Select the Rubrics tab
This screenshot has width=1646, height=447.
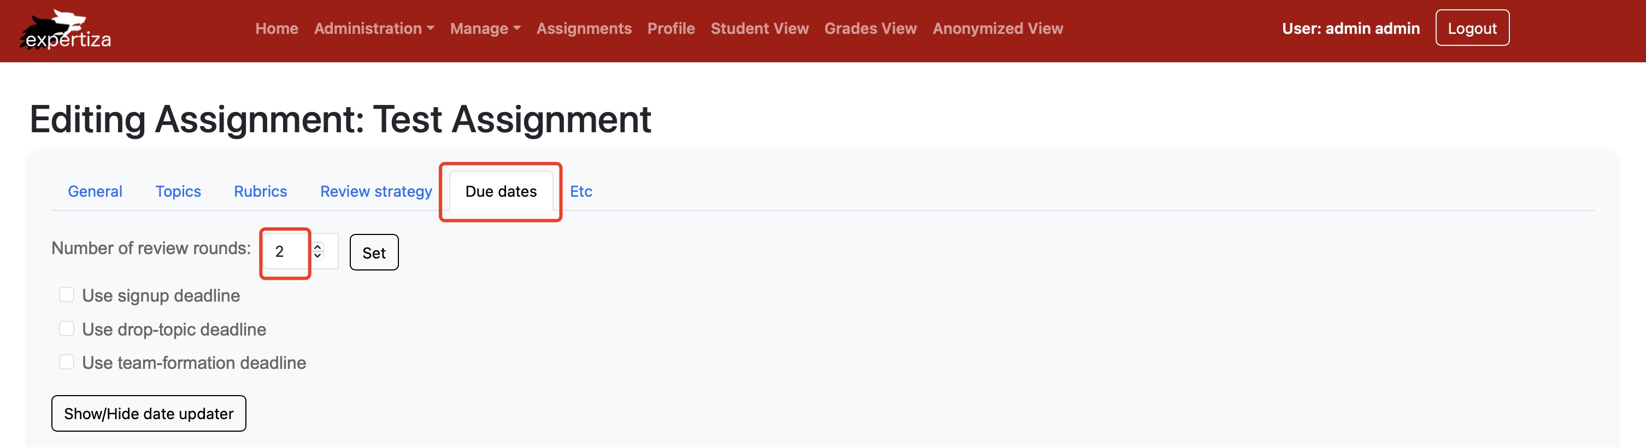click(x=260, y=192)
